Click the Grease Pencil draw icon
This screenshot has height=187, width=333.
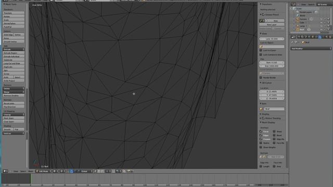click(262, 21)
